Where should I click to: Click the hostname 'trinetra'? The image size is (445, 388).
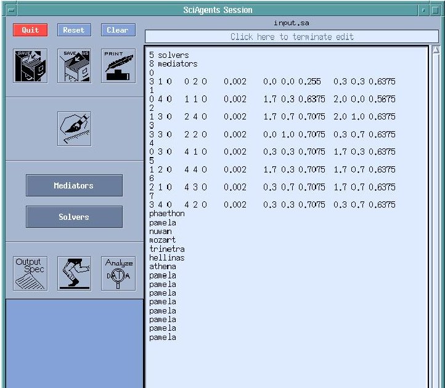(167, 249)
